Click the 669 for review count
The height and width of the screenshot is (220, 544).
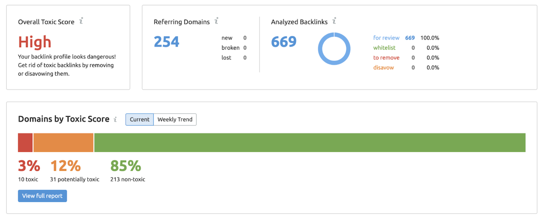coord(410,38)
